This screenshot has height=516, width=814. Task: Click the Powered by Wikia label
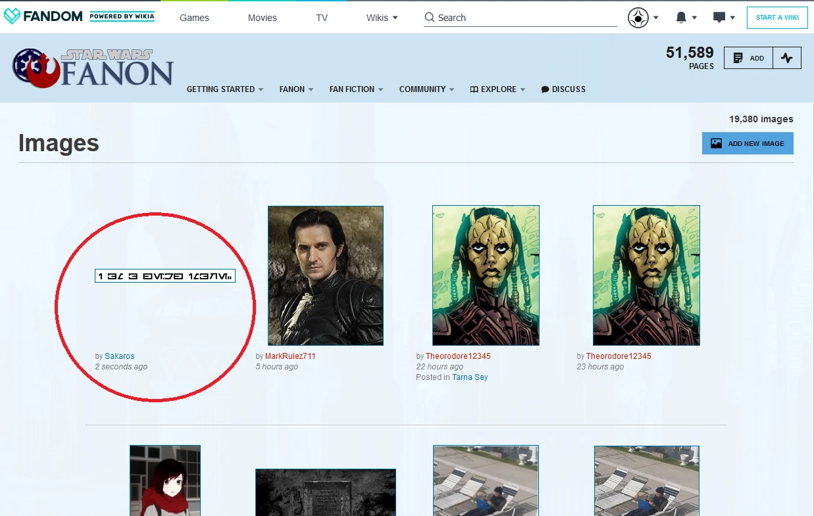tap(122, 16)
